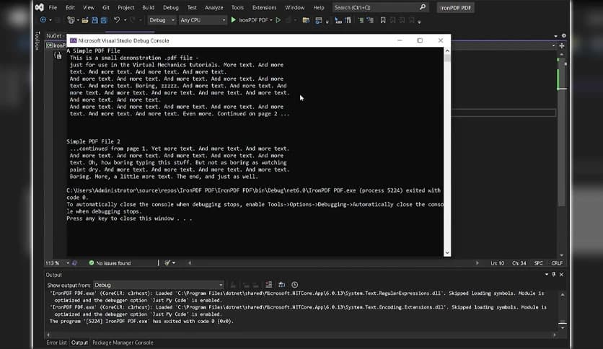603x349 pixels.
Task: Open the Analyze menu
Action: [214, 7]
